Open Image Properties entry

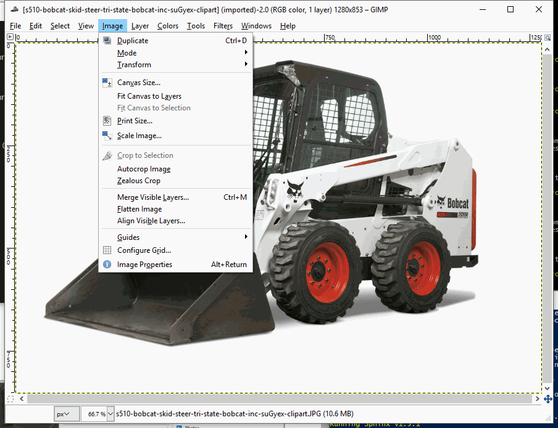tap(176, 265)
